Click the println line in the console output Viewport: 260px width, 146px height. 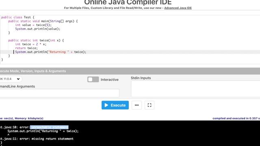(x=43, y=131)
